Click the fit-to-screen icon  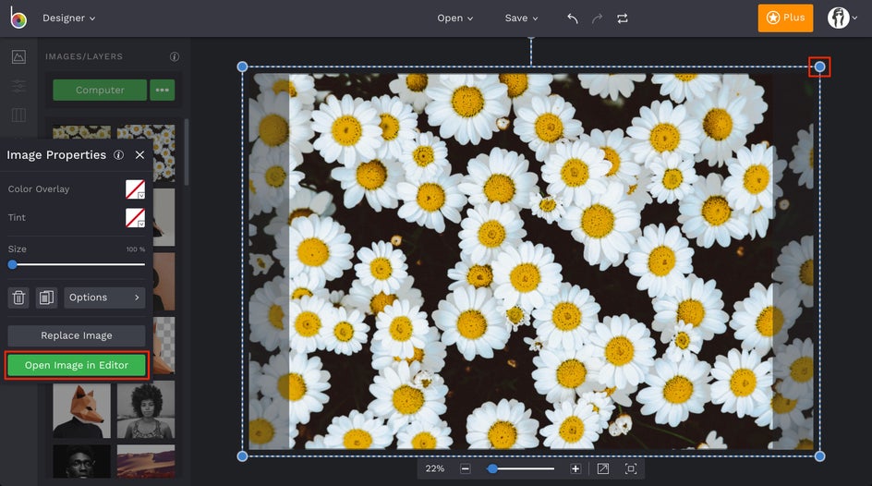click(x=631, y=469)
